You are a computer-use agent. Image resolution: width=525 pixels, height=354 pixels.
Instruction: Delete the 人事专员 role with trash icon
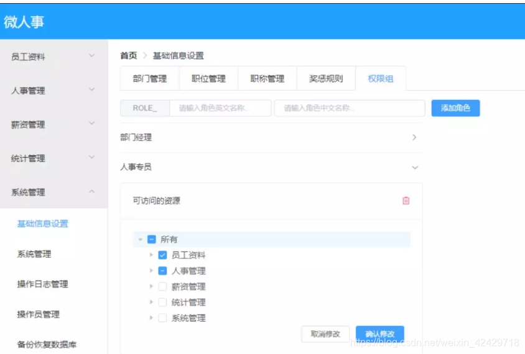click(x=406, y=201)
